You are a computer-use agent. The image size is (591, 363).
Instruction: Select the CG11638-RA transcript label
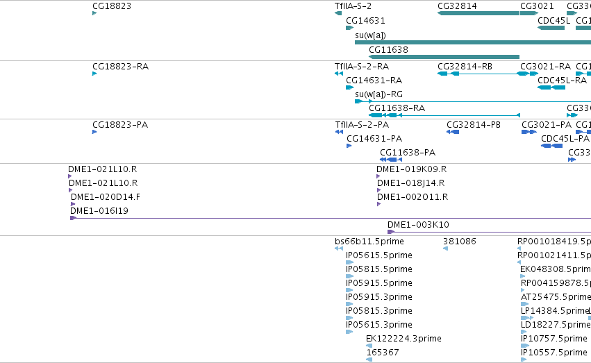coord(397,108)
